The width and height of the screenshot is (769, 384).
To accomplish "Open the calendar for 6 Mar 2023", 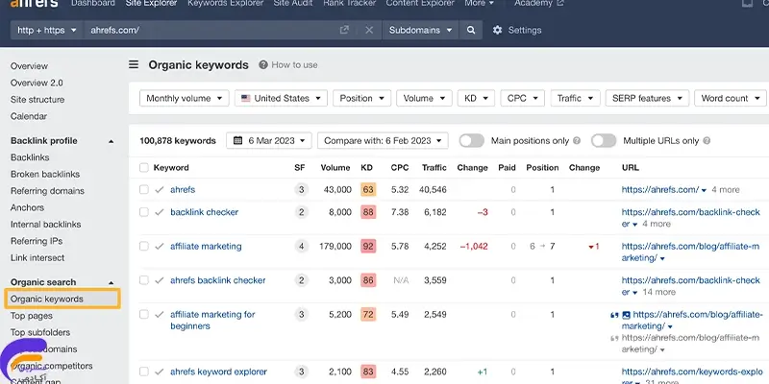I will pos(267,140).
